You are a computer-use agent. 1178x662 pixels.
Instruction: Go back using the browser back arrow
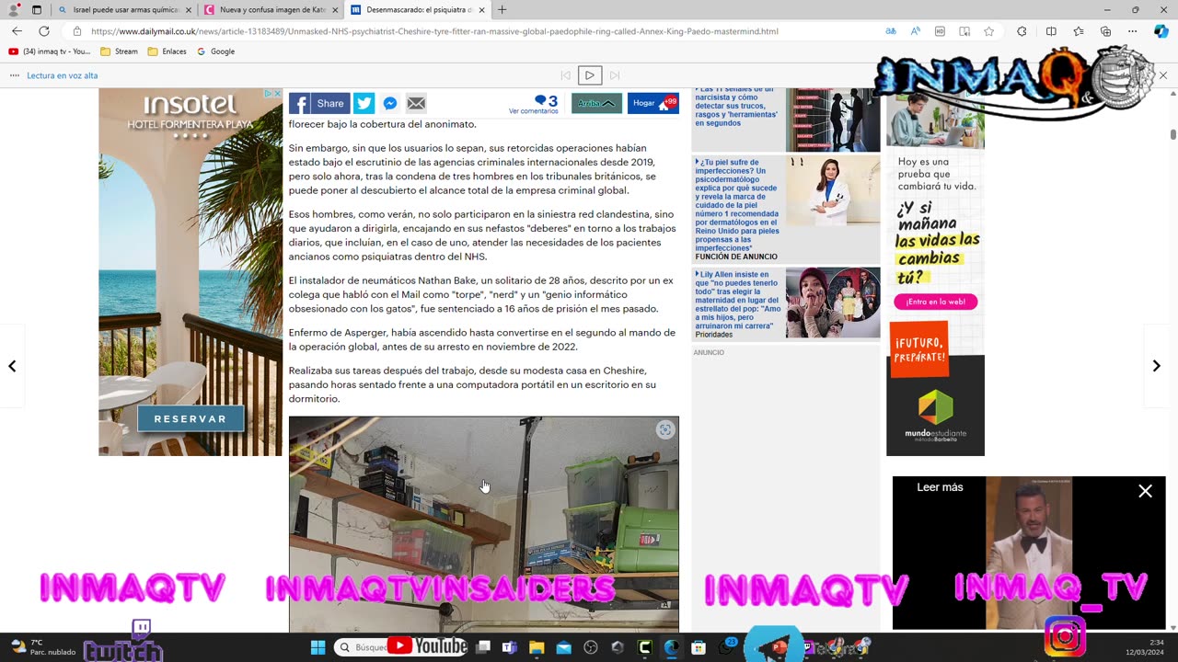[x=17, y=31]
